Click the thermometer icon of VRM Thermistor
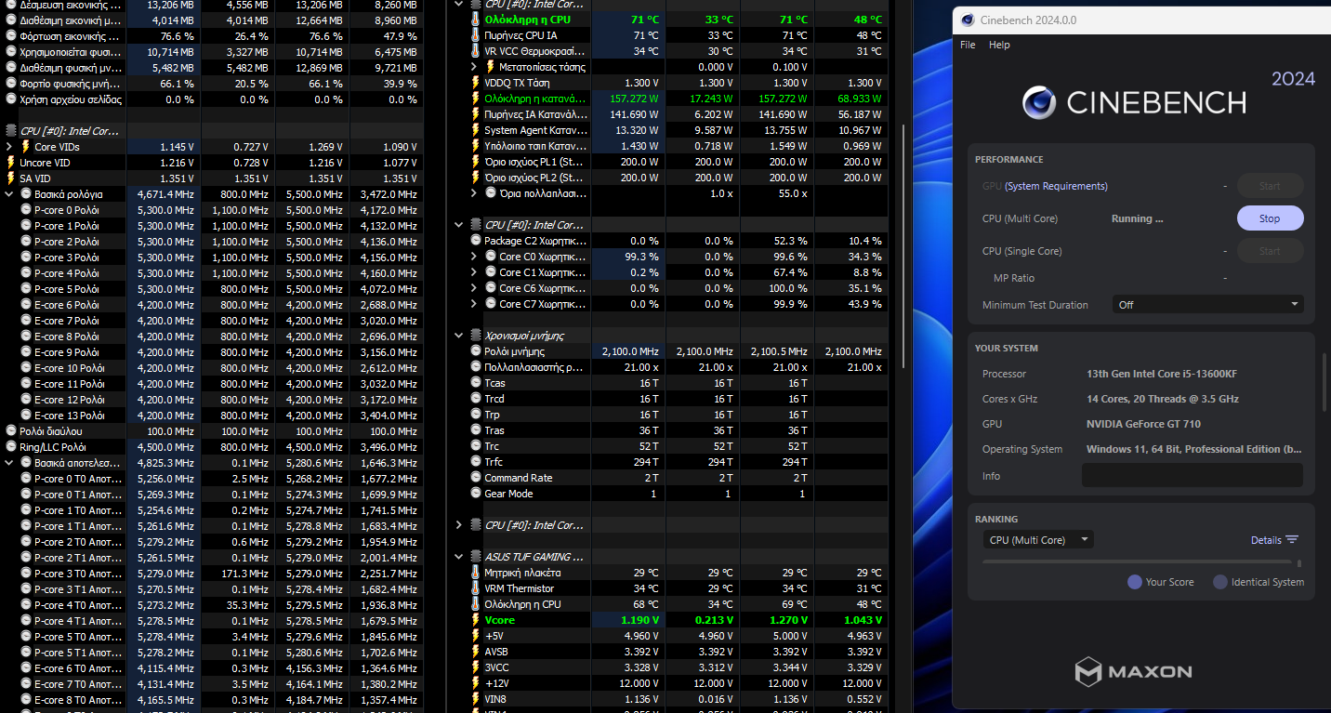 pyautogui.click(x=476, y=588)
